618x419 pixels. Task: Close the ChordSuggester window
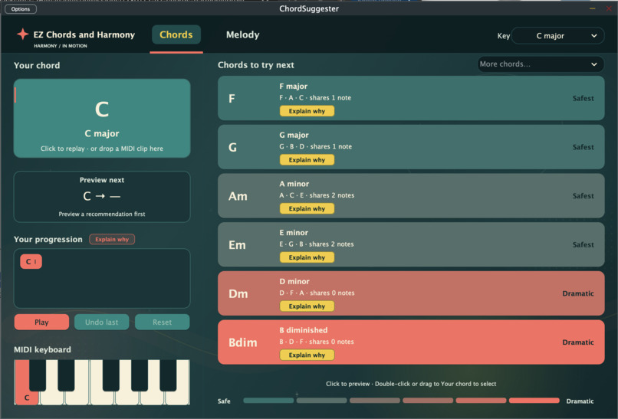[x=609, y=8]
